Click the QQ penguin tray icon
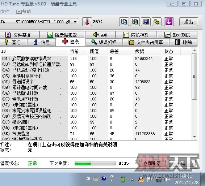Viewport: 205px width, 186px height. click(x=141, y=179)
